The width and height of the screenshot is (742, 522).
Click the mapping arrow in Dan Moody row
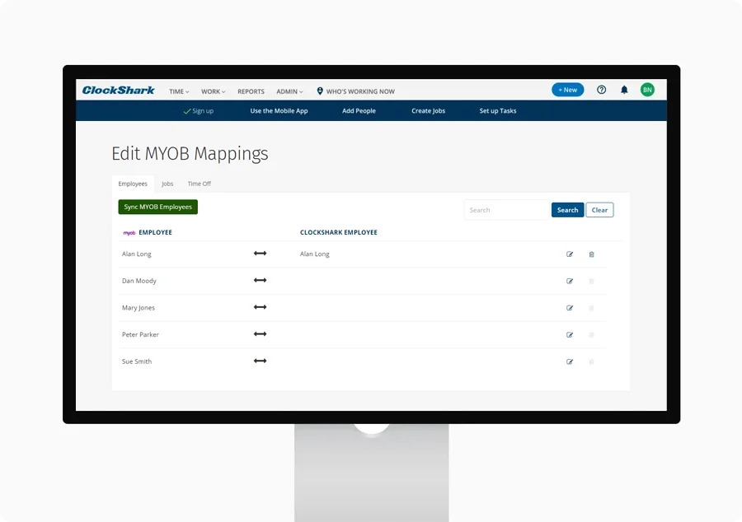261,280
